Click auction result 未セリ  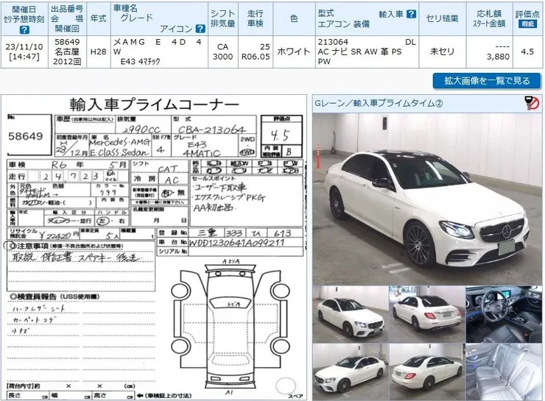click(x=442, y=52)
